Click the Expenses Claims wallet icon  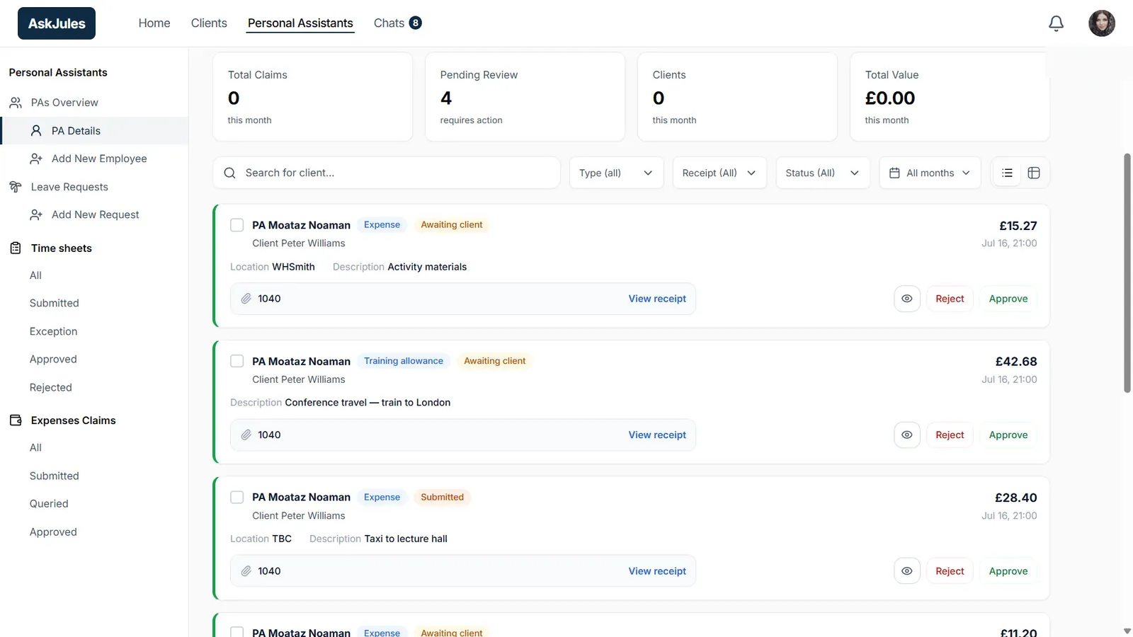16,420
